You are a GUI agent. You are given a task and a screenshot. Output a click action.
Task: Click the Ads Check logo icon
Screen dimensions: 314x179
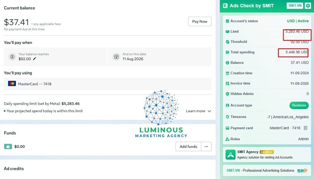click(x=225, y=6)
